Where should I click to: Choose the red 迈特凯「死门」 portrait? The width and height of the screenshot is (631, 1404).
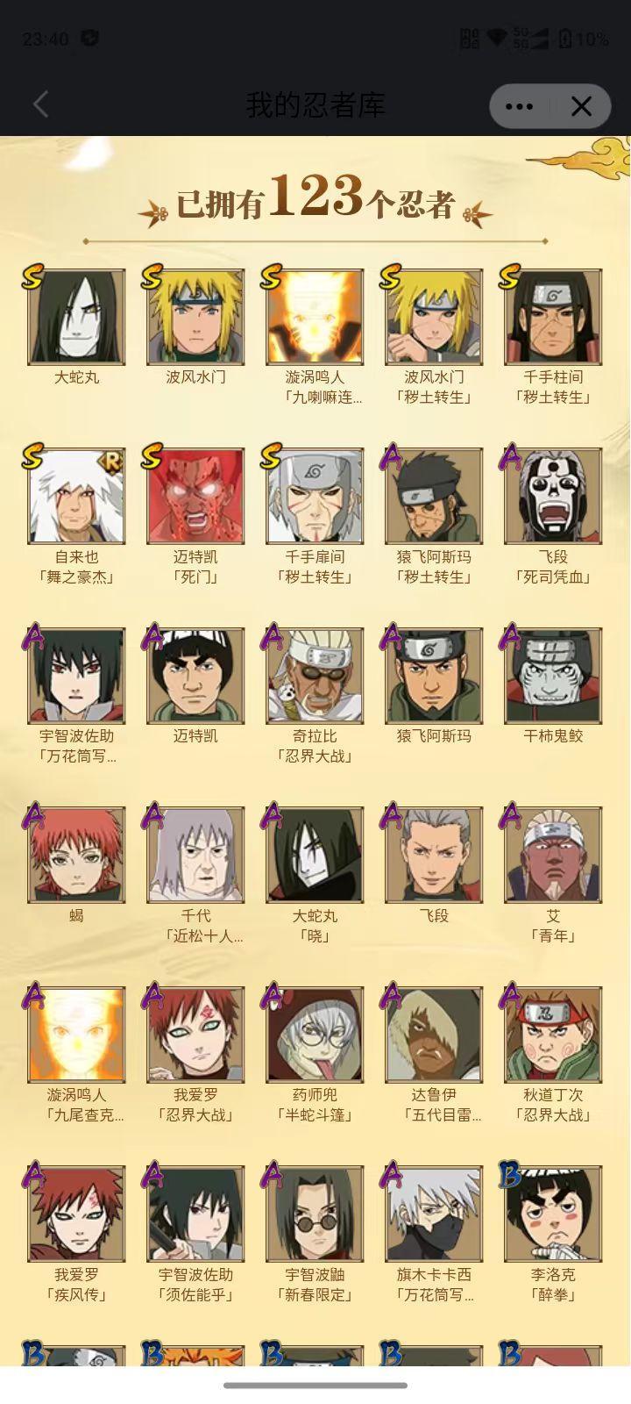[x=195, y=497]
